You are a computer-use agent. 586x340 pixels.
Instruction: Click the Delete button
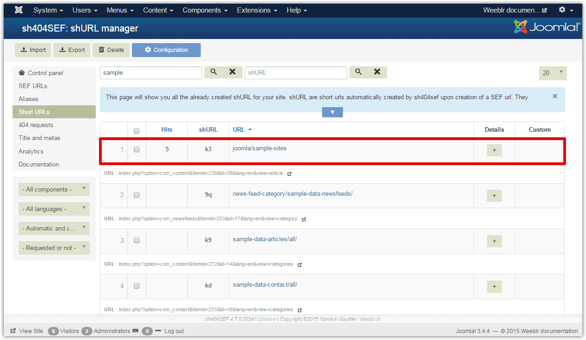[111, 50]
